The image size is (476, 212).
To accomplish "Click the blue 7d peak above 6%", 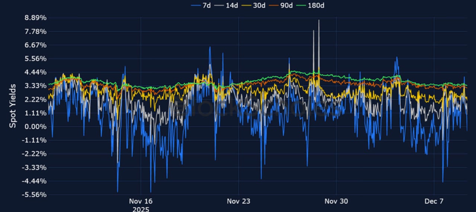I will (x=210, y=47).
